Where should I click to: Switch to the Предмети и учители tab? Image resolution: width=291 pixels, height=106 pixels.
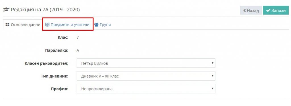point(67,24)
